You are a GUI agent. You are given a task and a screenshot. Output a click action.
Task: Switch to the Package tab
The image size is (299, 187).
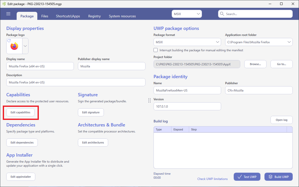[27, 16]
